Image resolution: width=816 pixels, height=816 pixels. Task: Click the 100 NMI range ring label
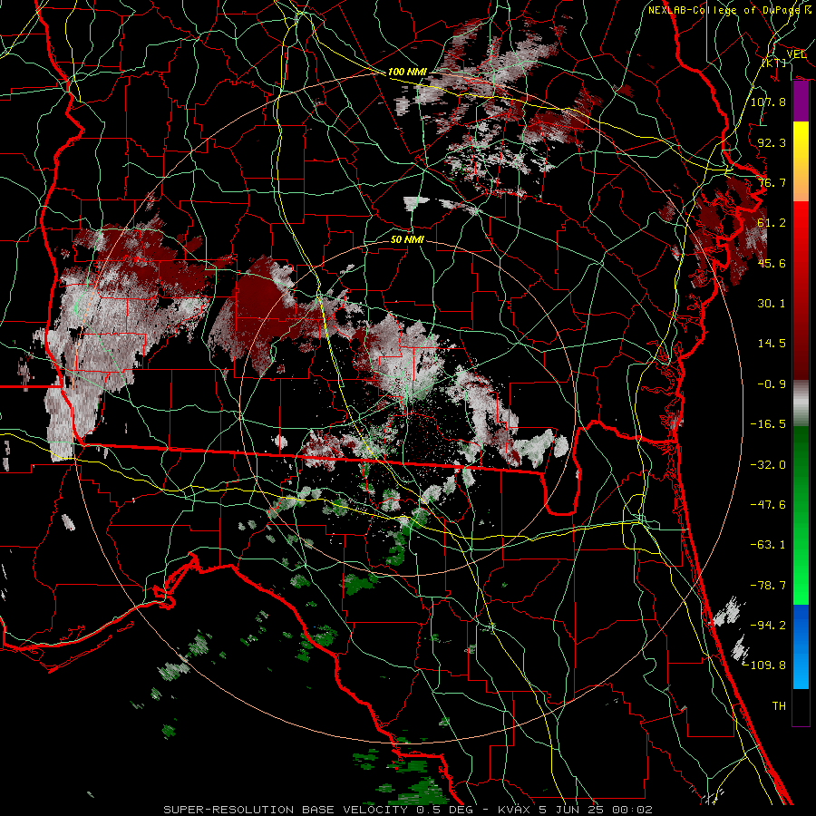407,72
